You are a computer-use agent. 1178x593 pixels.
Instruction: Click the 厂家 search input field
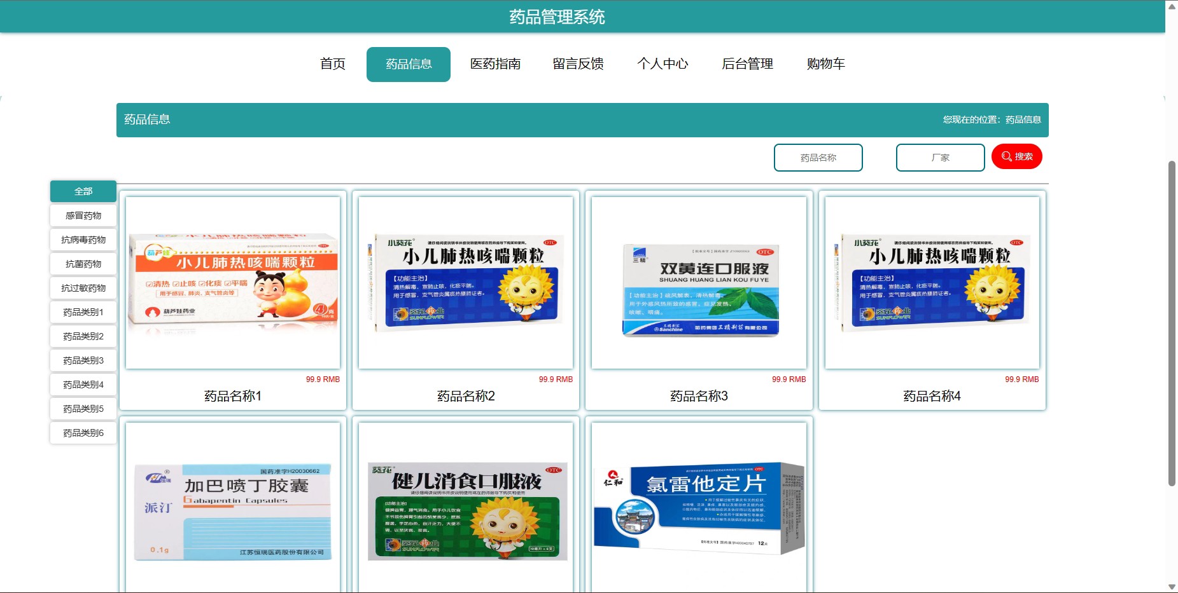point(941,158)
